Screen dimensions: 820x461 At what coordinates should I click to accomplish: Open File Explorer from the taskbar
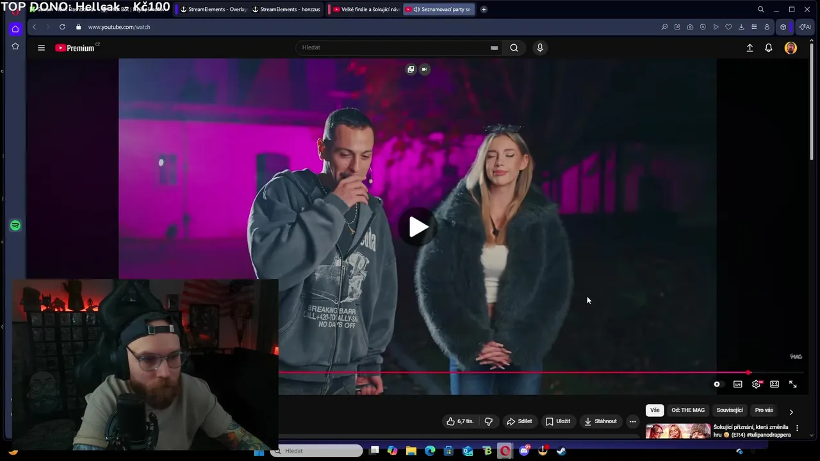coord(411,451)
